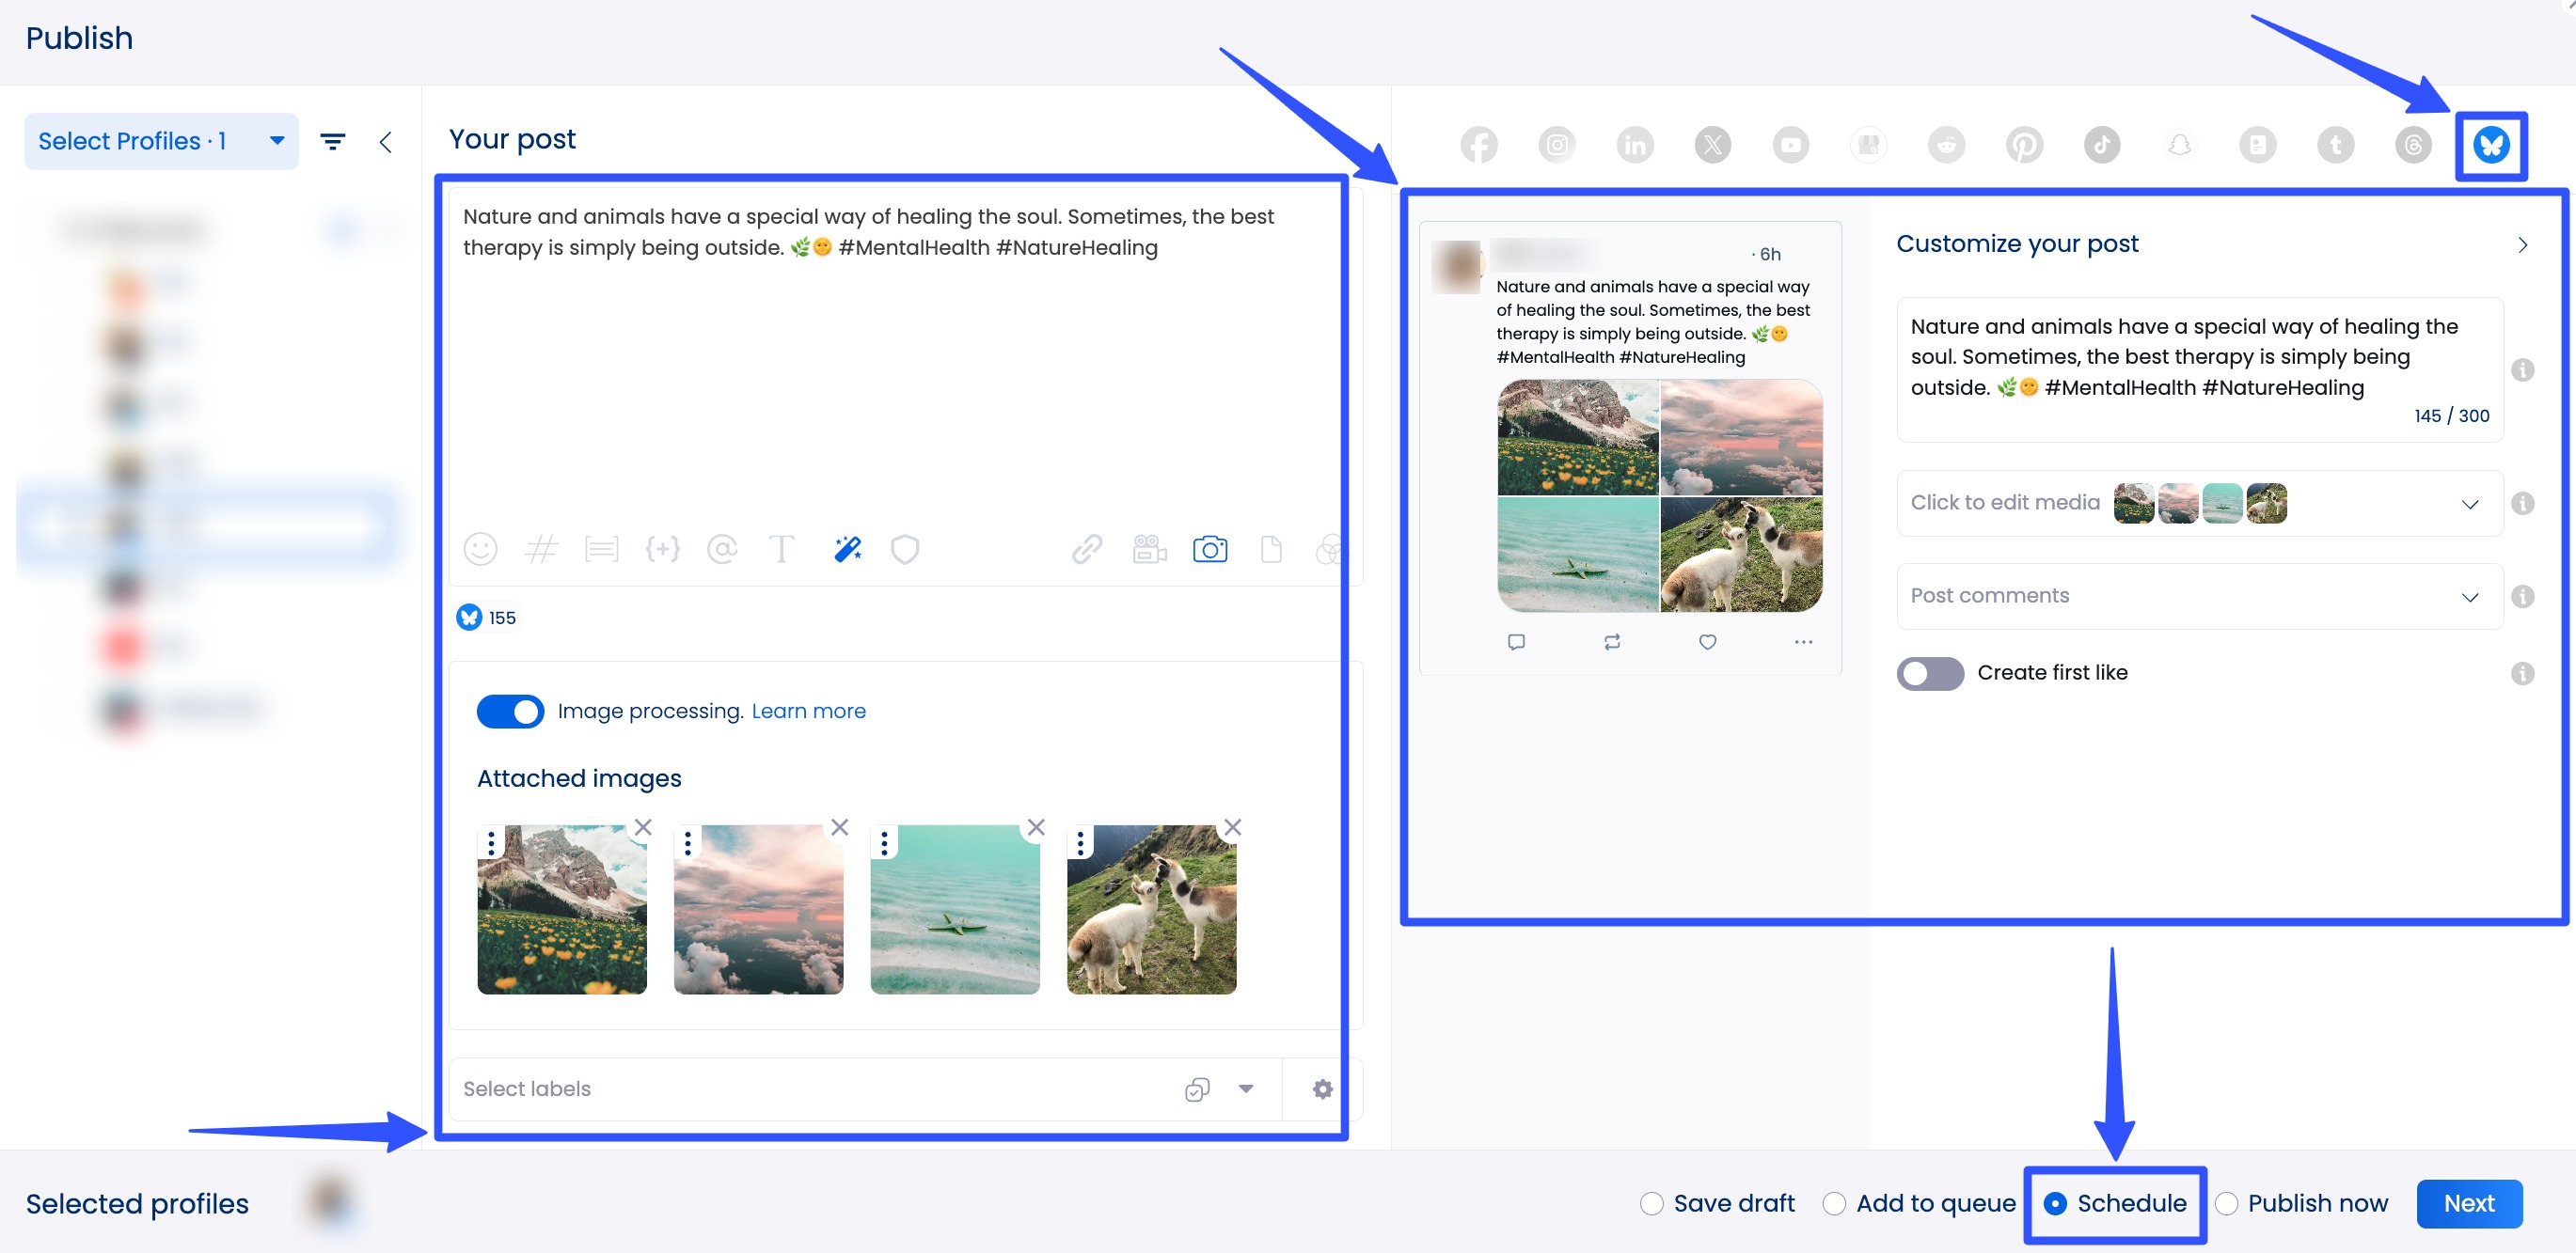This screenshot has width=2576, height=1253.
Task: Click the AI magic wand tool
Action: pyautogui.click(x=846, y=549)
